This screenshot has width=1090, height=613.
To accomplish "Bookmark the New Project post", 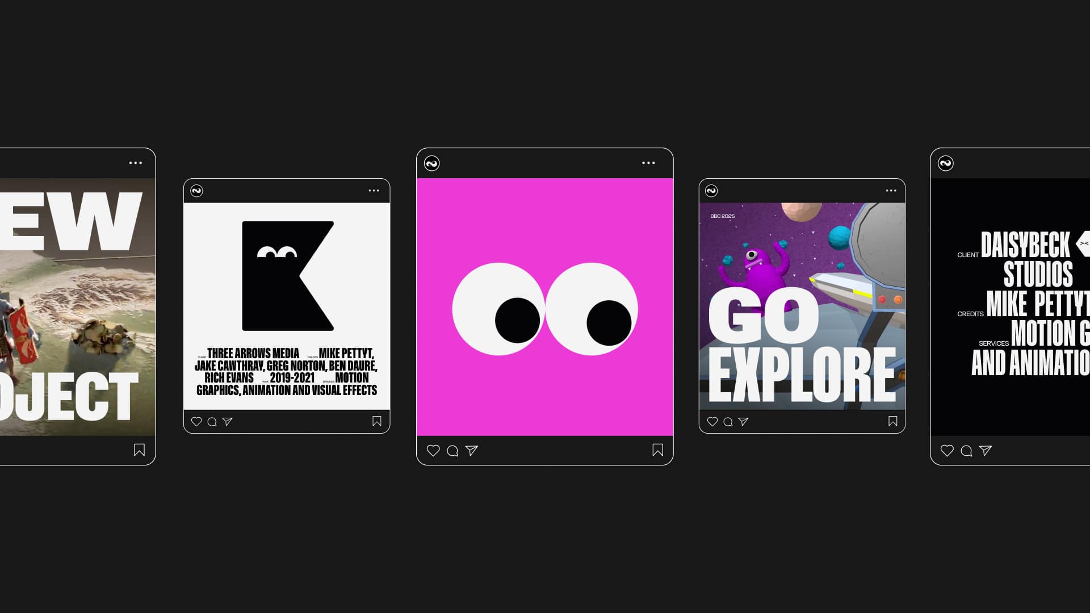I will coord(139,450).
